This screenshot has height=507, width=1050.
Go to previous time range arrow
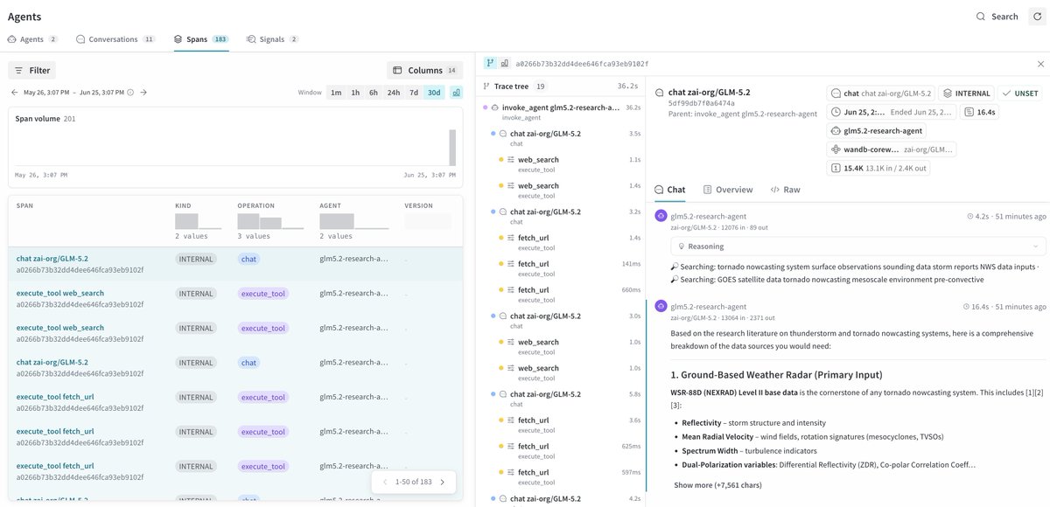tap(14, 92)
